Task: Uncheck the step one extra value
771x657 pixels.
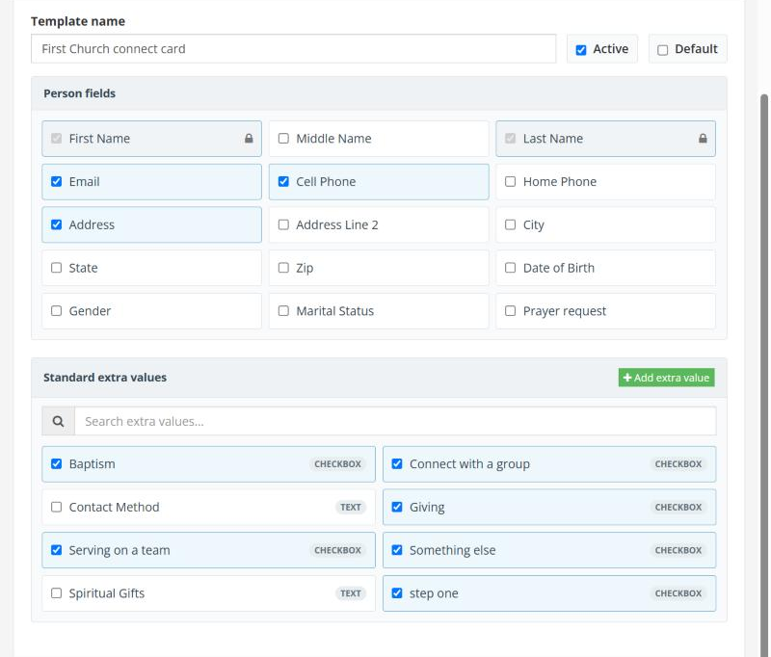Action: (397, 593)
